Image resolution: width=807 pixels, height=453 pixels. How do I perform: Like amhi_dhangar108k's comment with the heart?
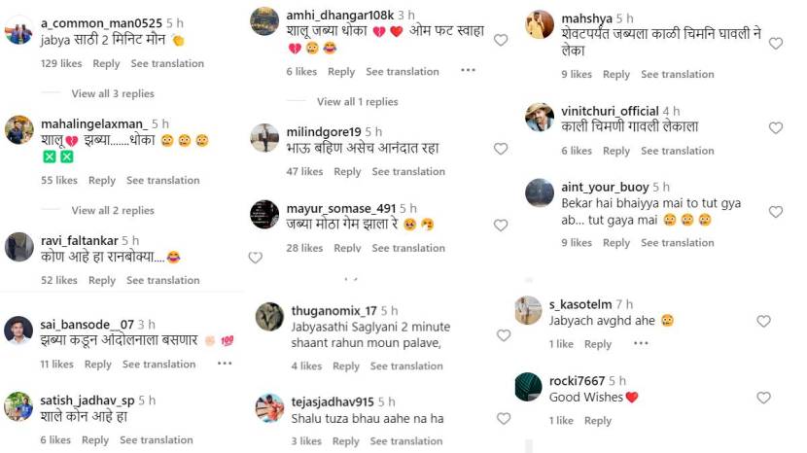coord(501,40)
